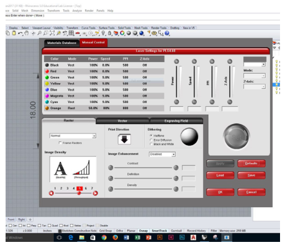Toggle Grid Snap in the status bar
This screenshot has width=285, height=245.
pos(106,231)
